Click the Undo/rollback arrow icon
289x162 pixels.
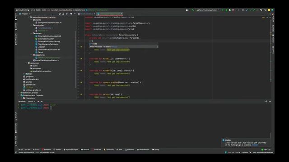[x=261, y=10]
